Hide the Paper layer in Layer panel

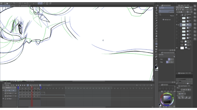[x=177, y=48]
